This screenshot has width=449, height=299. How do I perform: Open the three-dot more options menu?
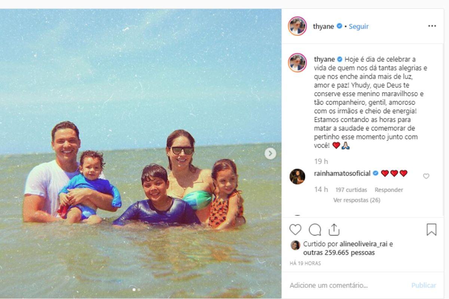(432, 26)
